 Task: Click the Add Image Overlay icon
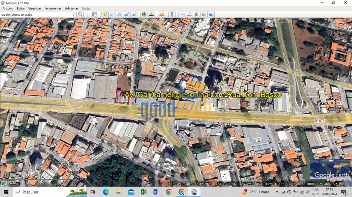[127, 14]
